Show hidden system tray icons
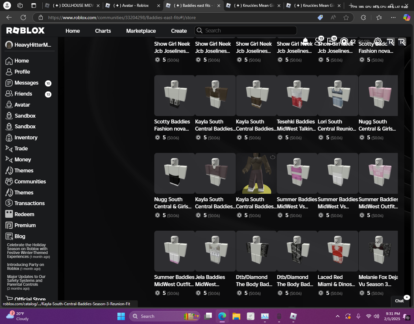 tap(337, 316)
